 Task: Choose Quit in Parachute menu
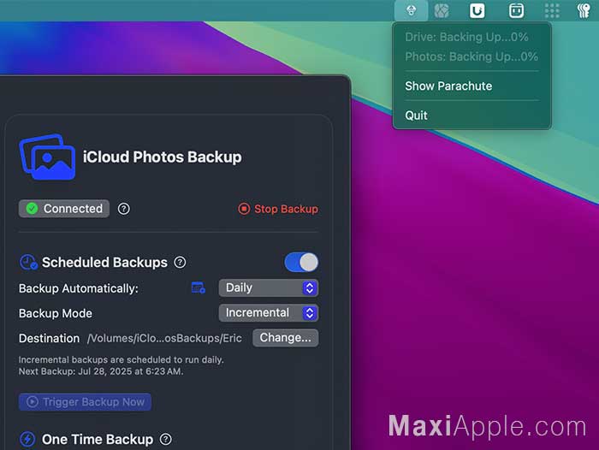point(416,115)
